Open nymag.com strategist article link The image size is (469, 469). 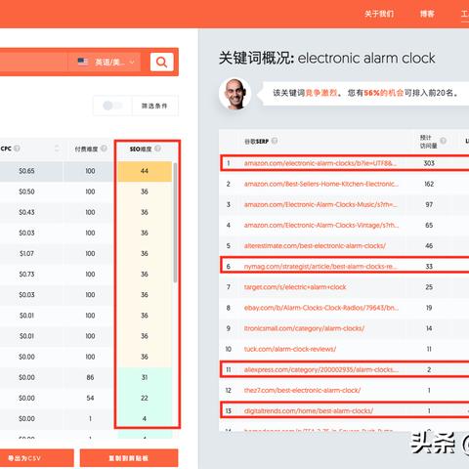click(320, 267)
